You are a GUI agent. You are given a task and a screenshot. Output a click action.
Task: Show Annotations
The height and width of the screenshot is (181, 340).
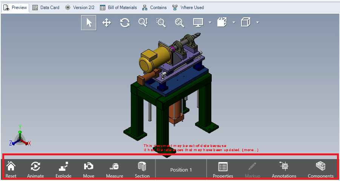coord(284,170)
